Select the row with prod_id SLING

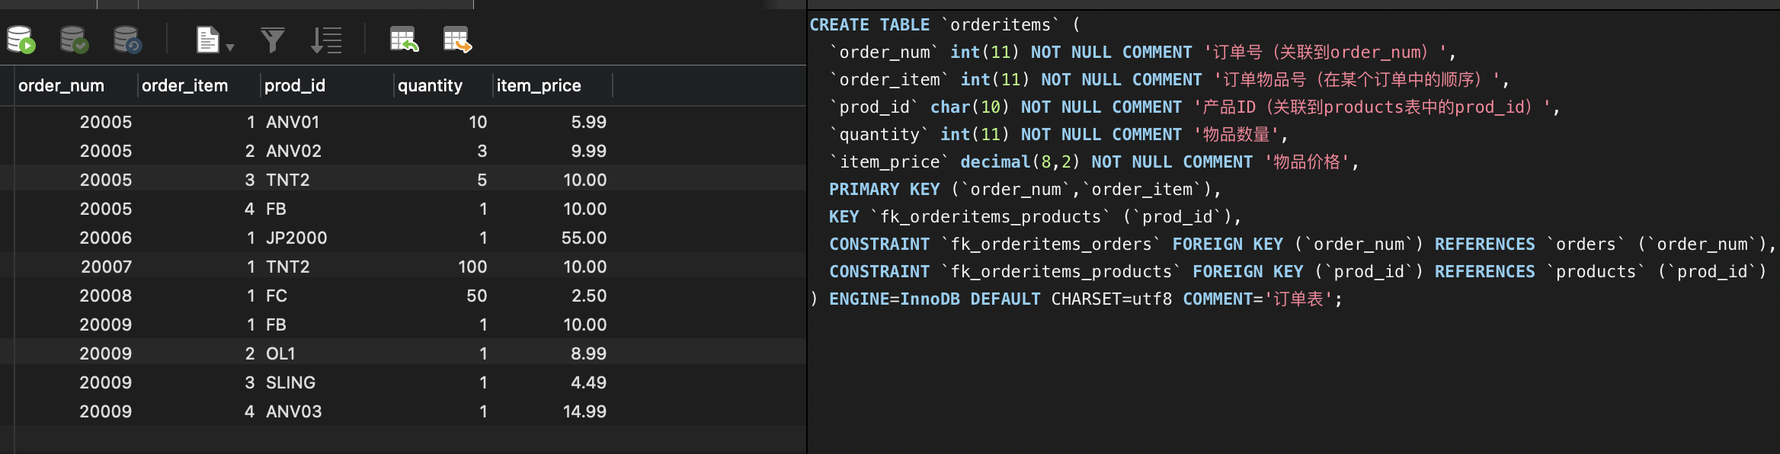coord(290,382)
